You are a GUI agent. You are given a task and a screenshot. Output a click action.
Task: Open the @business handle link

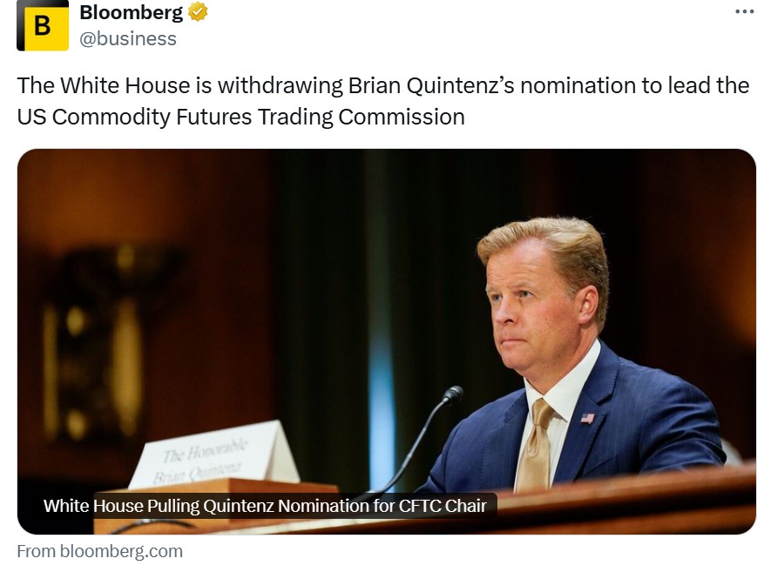point(128,38)
